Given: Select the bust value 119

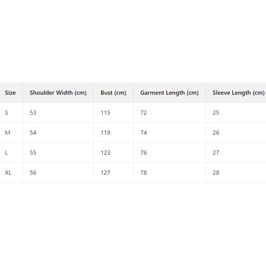Looking at the screenshot, I should (x=105, y=133).
